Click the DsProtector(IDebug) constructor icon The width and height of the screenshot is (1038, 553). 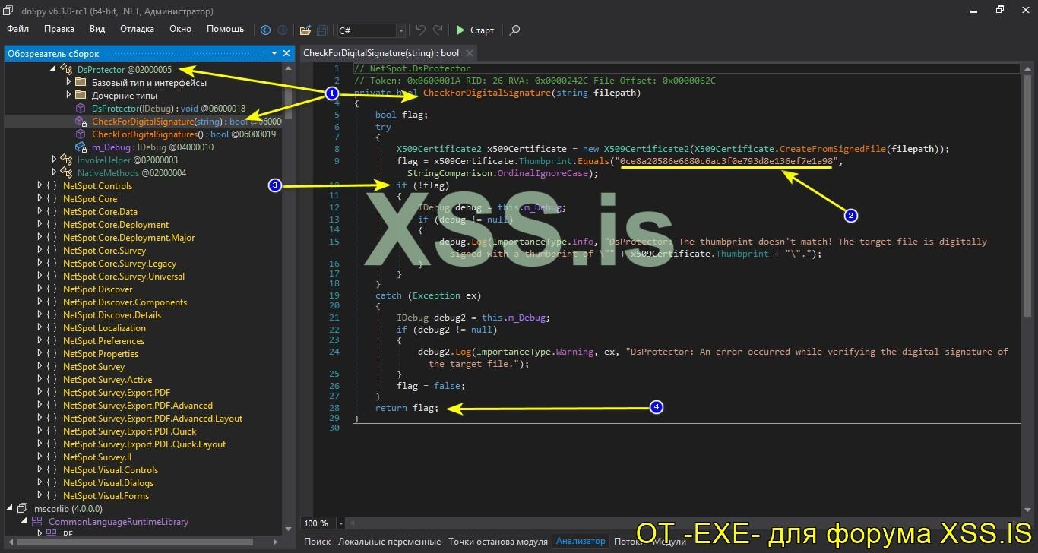[81, 109]
